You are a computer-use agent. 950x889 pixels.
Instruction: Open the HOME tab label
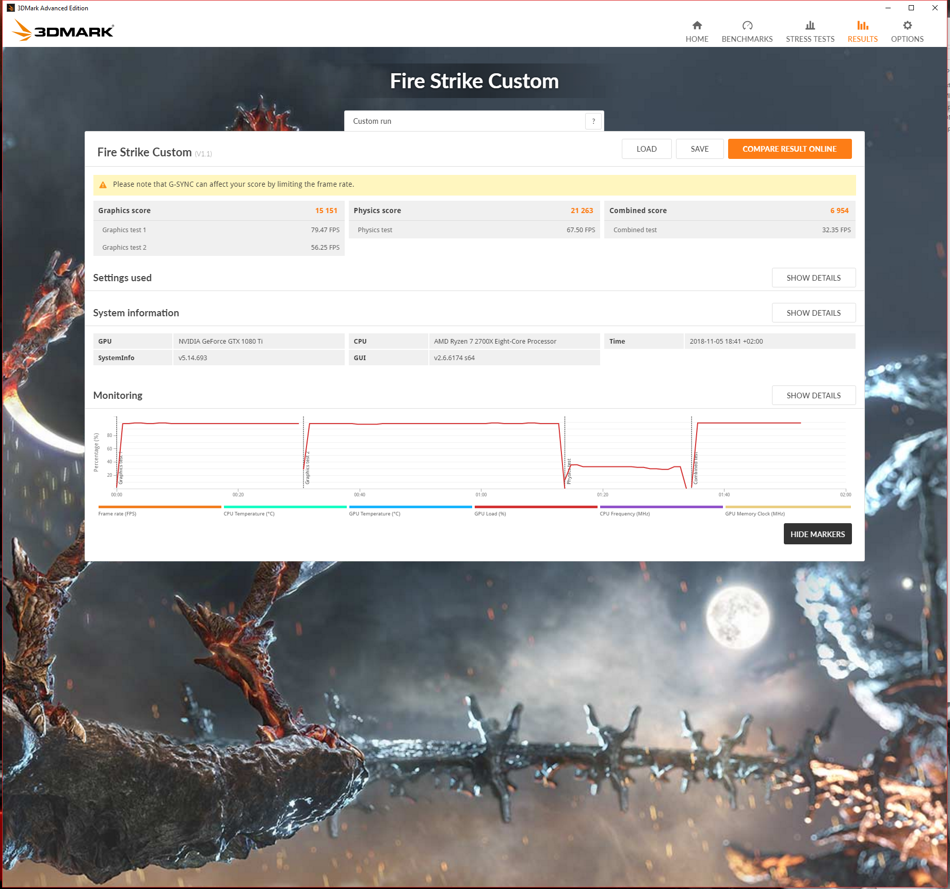coord(697,39)
